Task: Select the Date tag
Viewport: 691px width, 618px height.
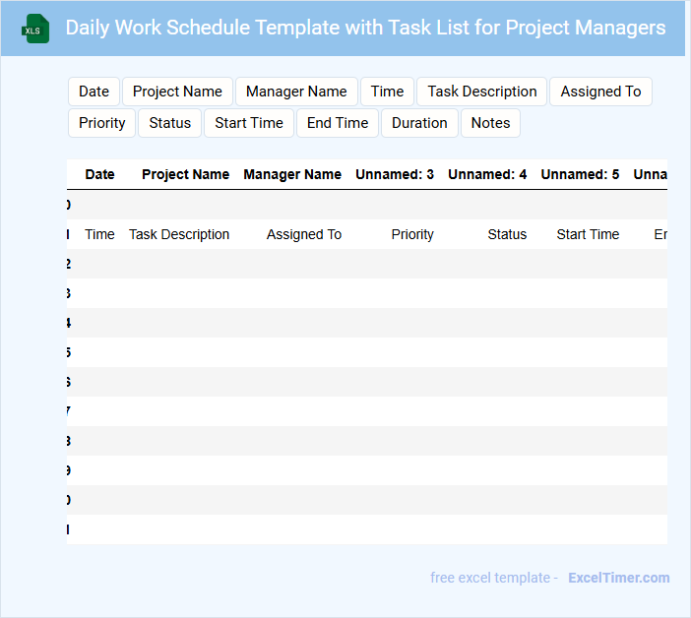Action: point(94,92)
